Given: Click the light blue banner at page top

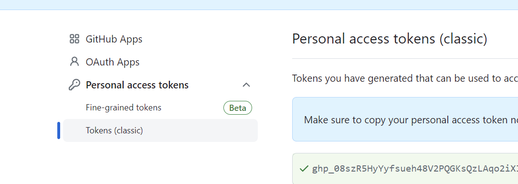Looking at the screenshot, I should (259, 5).
